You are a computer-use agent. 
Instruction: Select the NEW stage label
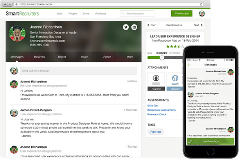tap(150, 53)
